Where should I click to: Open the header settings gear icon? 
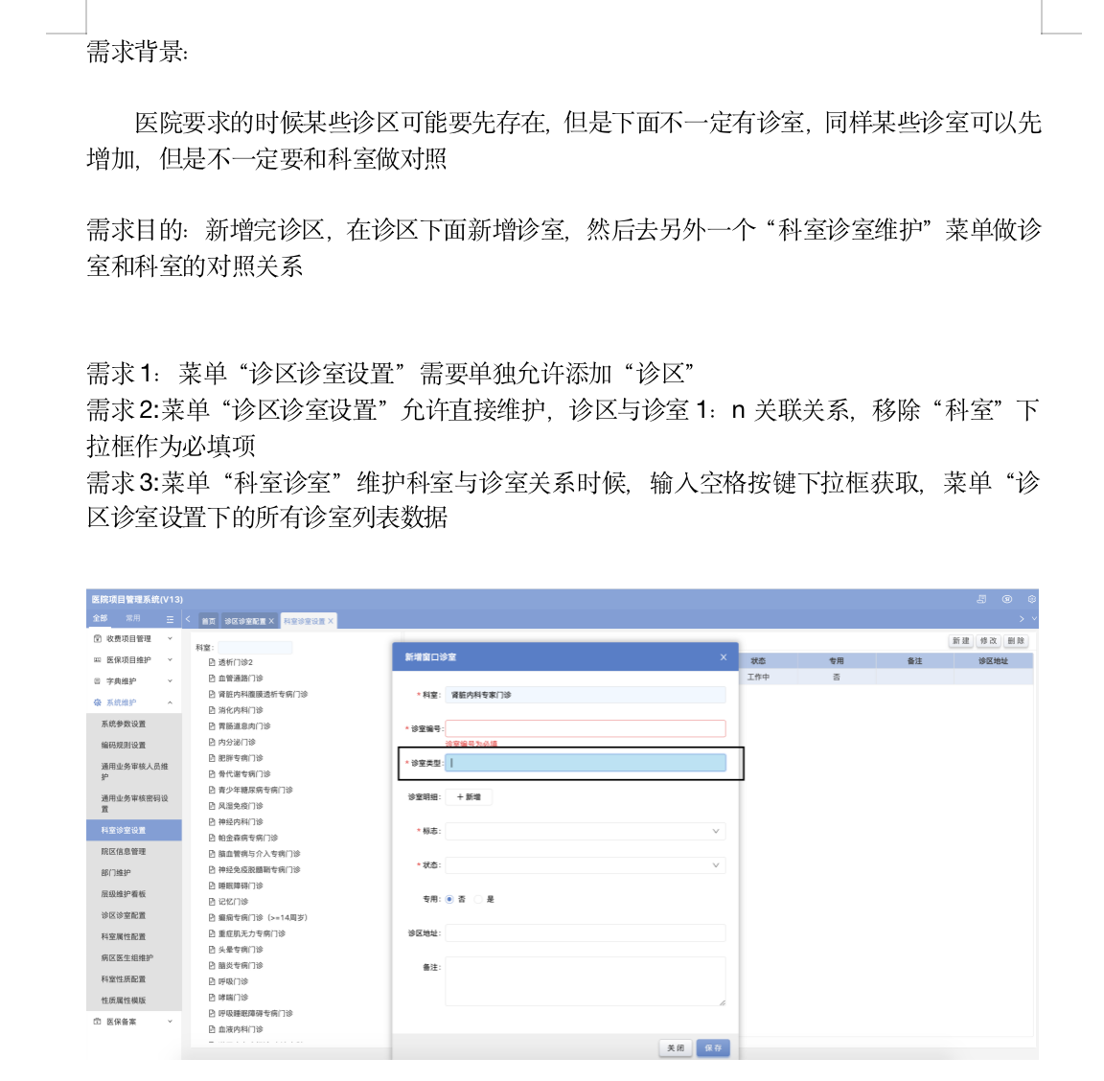click(1031, 599)
